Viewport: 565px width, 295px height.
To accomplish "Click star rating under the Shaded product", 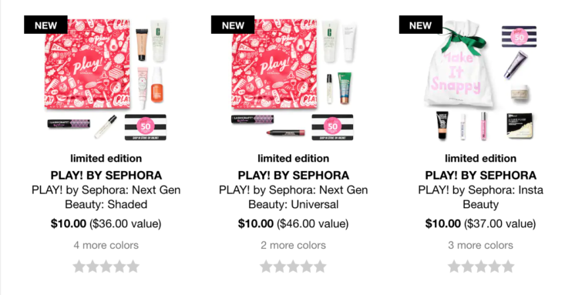I will tap(106, 267).
